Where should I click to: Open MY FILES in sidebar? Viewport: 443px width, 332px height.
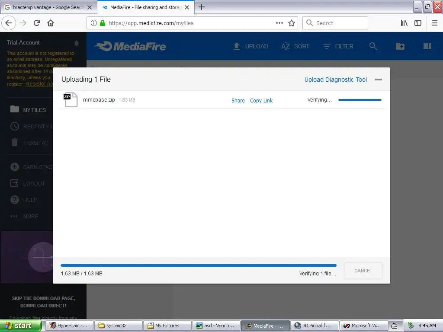28,109
